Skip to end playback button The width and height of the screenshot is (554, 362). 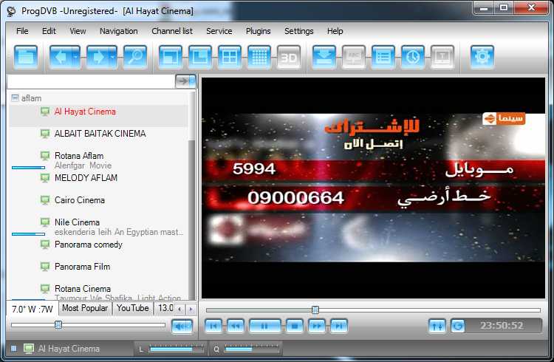(x=339, y=326)
